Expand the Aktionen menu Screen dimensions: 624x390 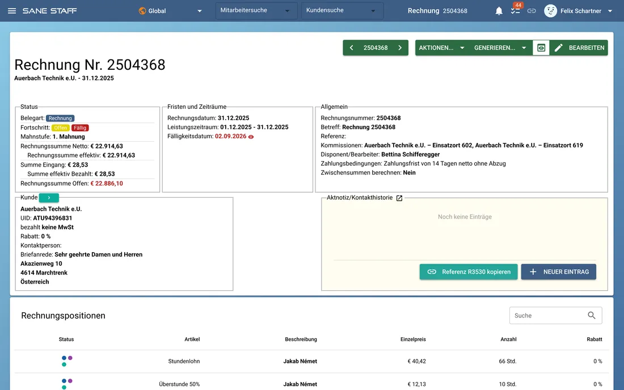(x=442, y=48)
